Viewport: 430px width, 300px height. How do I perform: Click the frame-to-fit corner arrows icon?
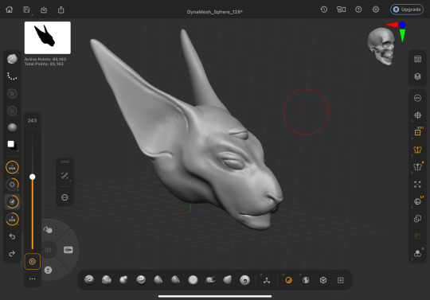417,184
